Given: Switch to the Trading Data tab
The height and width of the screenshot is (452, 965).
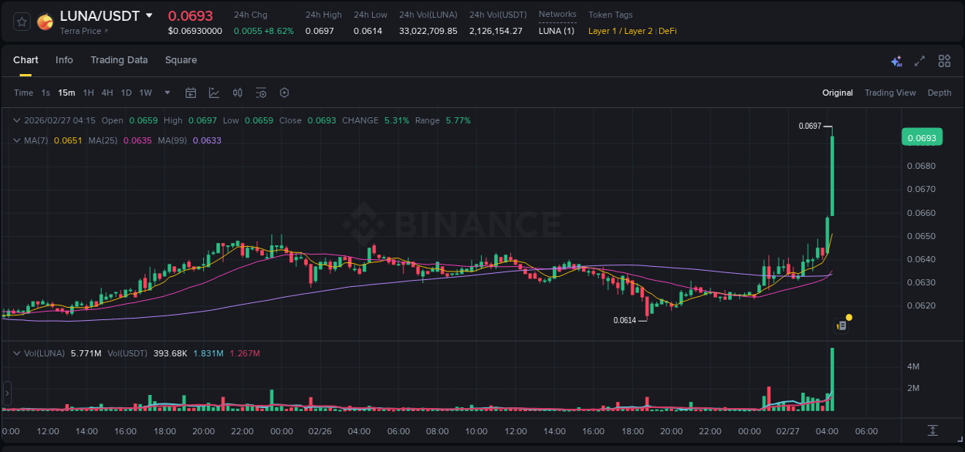Looking at the screenshot, I should tap(119, 59).
